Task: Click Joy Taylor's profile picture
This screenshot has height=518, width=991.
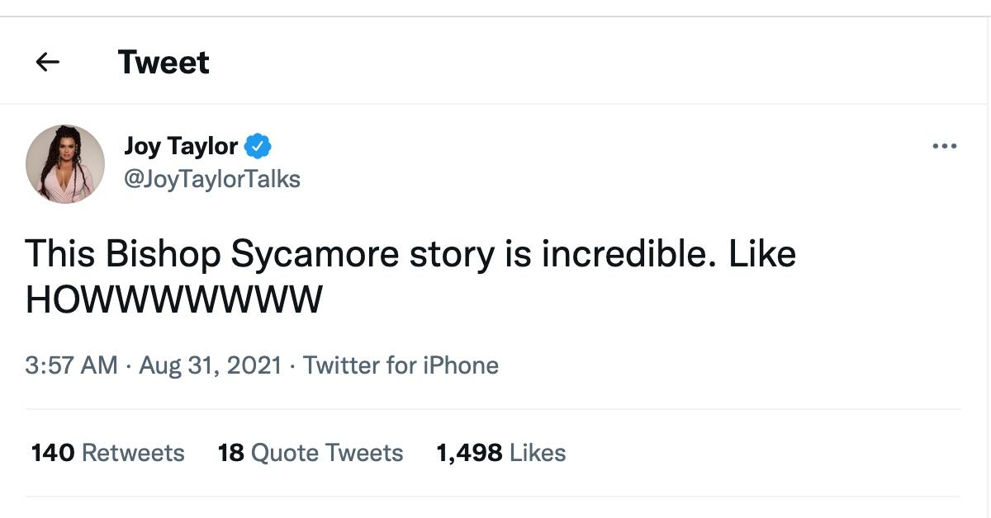Action: pos(64,164)
